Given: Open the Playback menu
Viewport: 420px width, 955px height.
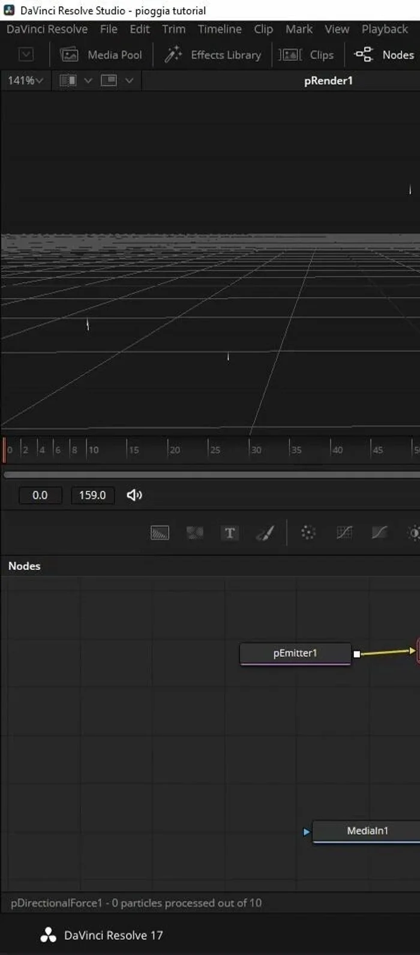Looking at the screenshot, I should click(385, 29).
